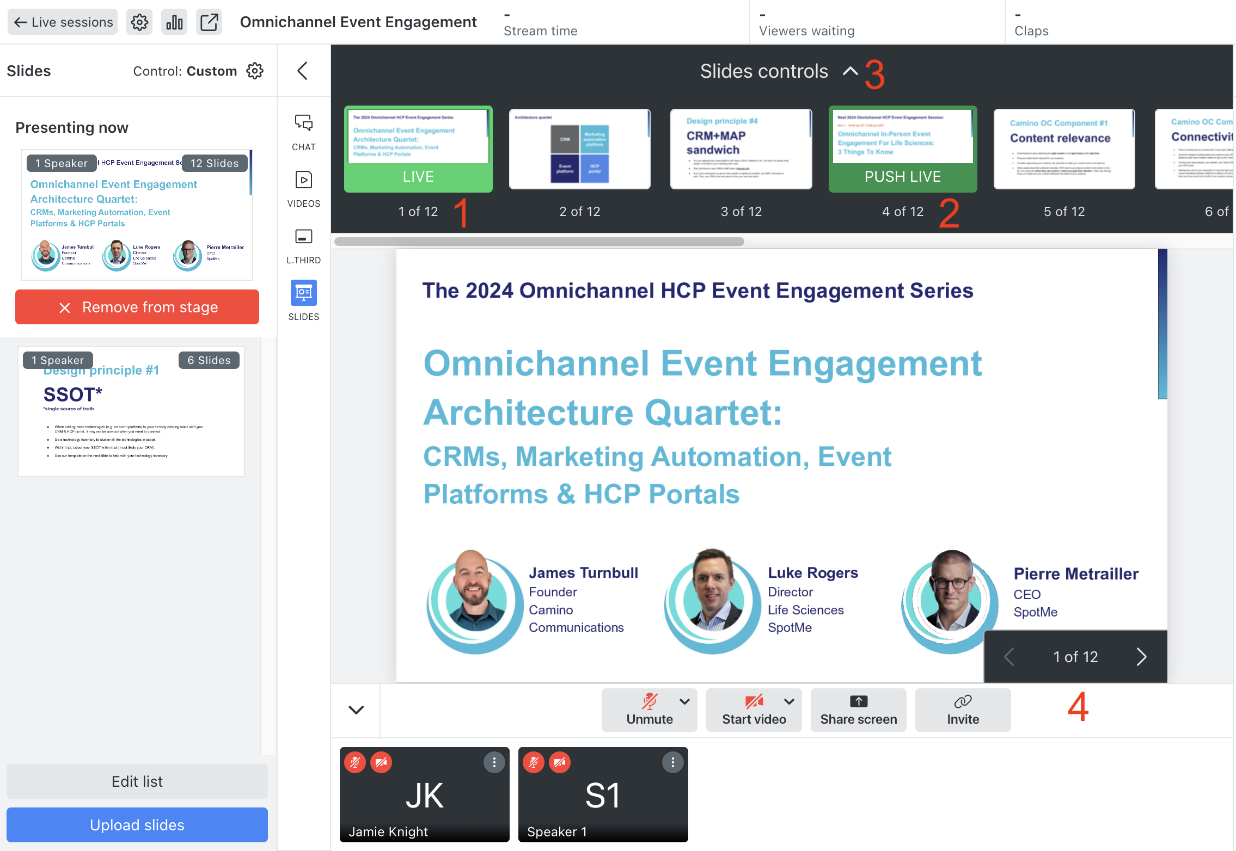Image resolution: width=1236 pixels, height=851 pixels.
Task: Open the Slides panel
Action: pos(304,301)
